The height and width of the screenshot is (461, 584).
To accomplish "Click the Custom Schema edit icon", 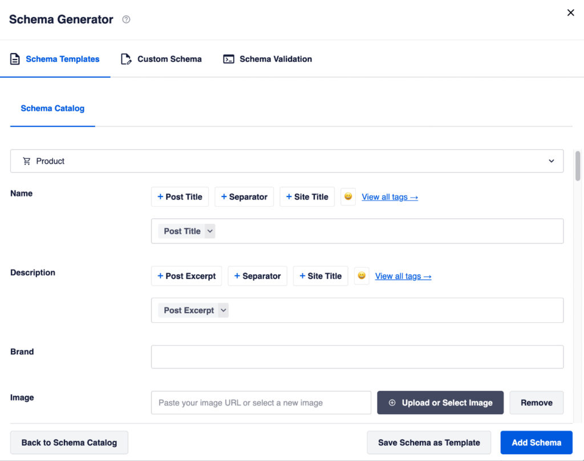I will click(x=126, y=59).
